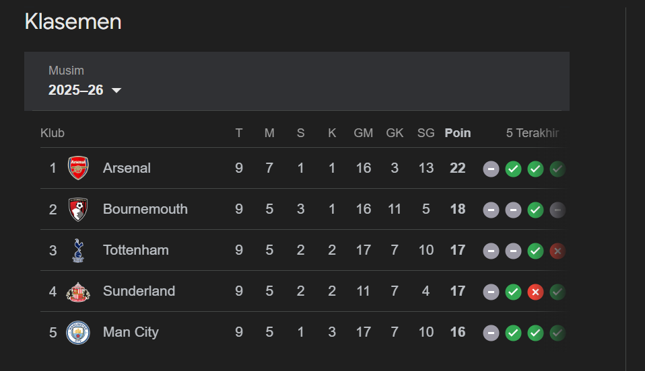The height and width of the screenshot is (371, 645).
Task: Click the 5 Terakhir column header
Action: coord(532,133)
